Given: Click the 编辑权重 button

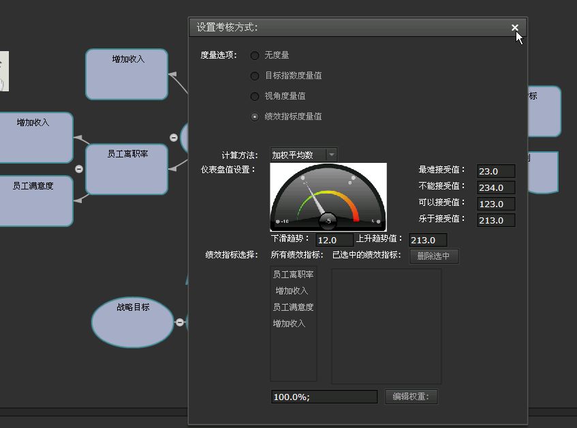Looking at the screenshot, I should click(x=411, y=397).
